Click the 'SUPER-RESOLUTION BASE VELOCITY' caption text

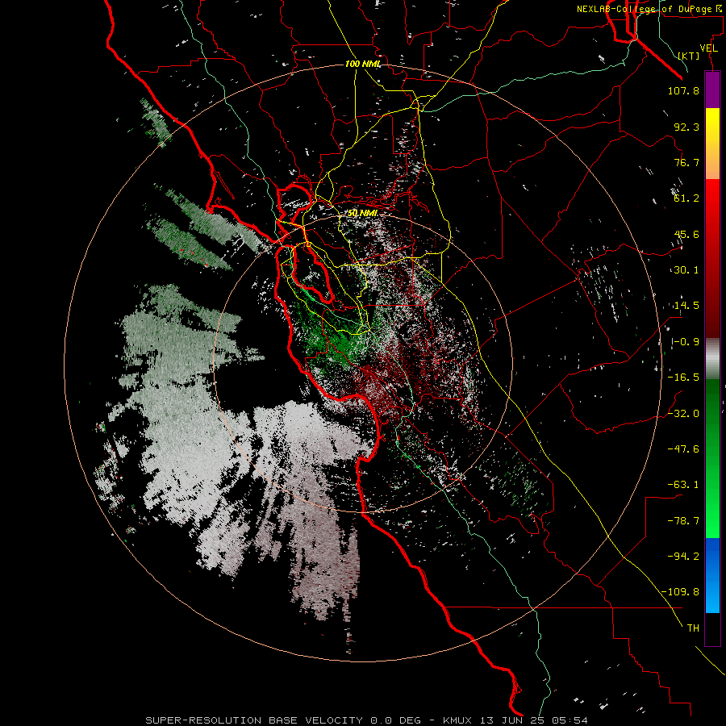click(x=254, y=720)
